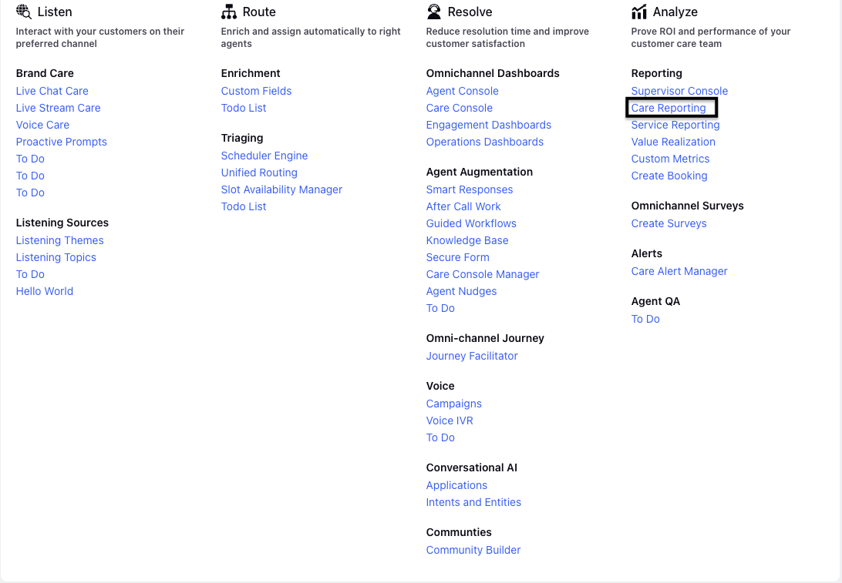Click the Triaging section heading
This screenshot has width=842, height=583.
click(241, 138)
